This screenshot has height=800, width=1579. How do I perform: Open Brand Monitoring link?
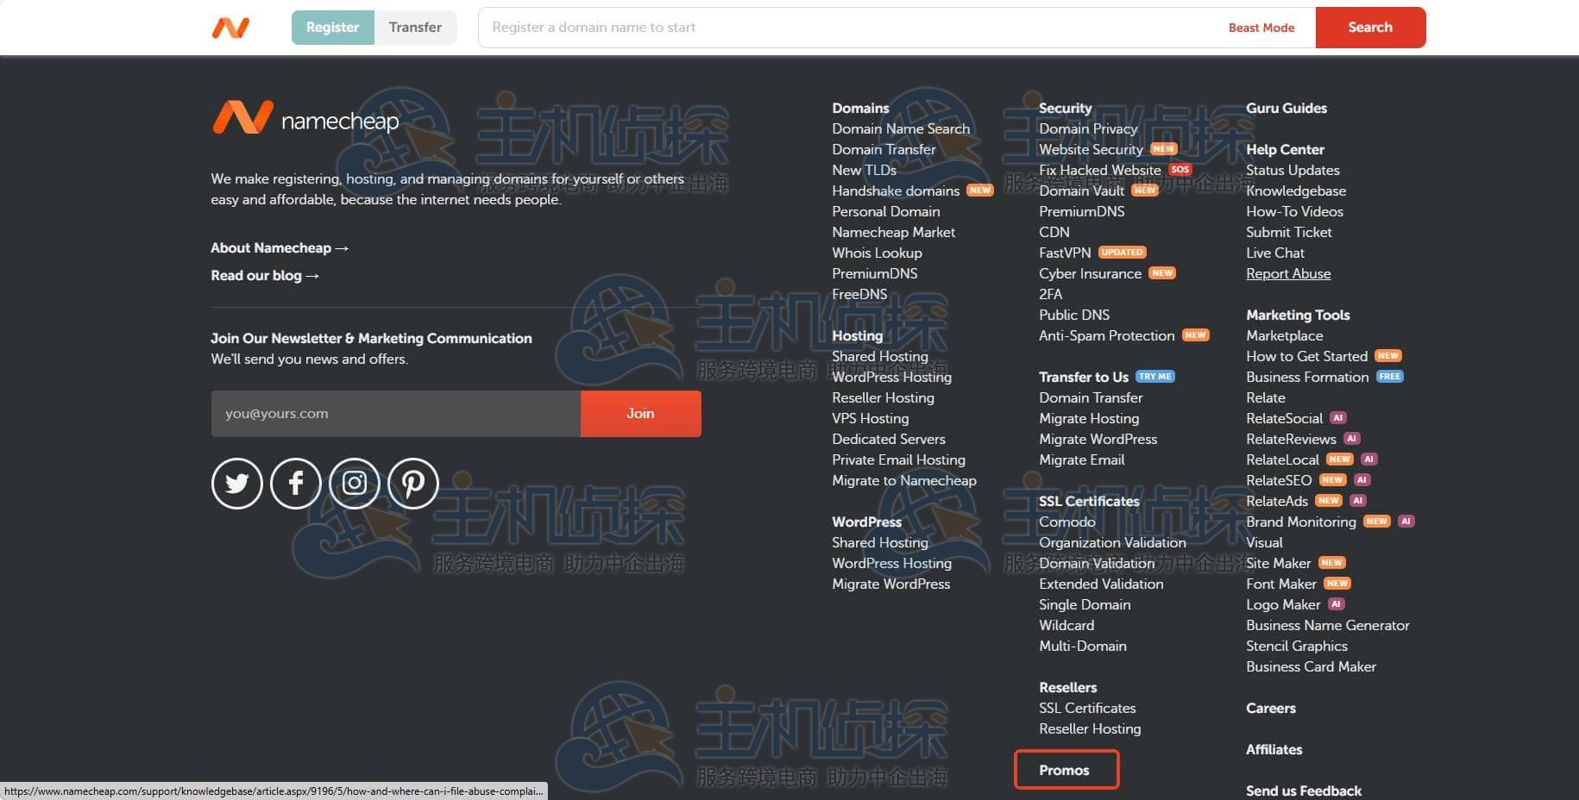(x=1301, y=522)
